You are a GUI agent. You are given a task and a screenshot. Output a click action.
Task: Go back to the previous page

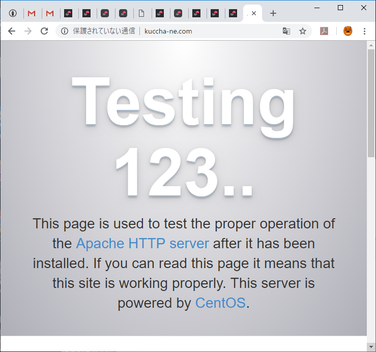(x=12, y=31)
